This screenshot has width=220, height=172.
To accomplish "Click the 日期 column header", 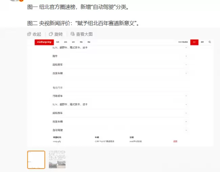I will (132, 137).
